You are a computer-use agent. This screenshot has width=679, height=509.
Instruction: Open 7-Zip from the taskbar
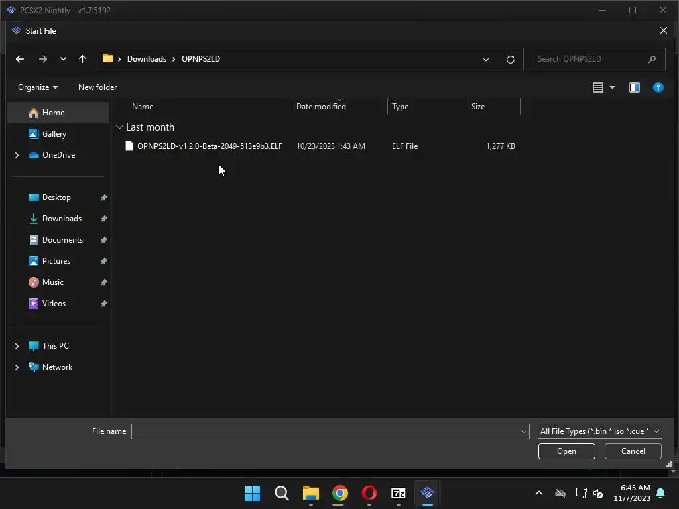pos(399,493)
